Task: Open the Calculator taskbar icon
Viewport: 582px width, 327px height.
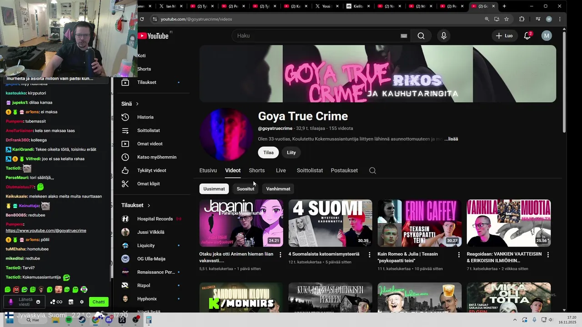Action: click(x=149, y=320)
